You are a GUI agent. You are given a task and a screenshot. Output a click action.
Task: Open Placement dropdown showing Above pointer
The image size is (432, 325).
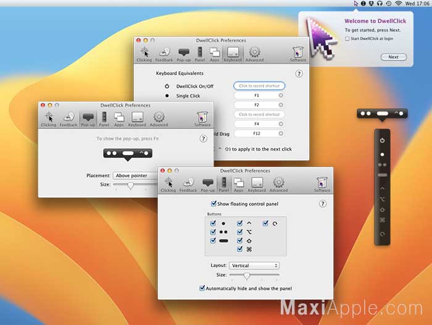point(136,175)
